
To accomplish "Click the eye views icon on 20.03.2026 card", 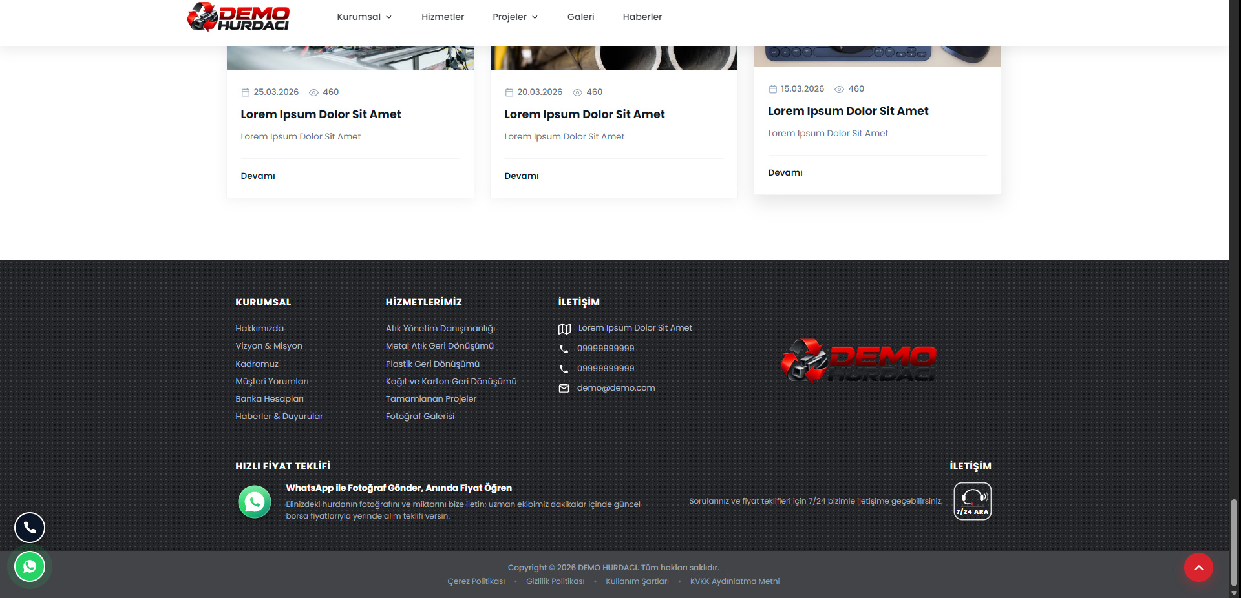I will [578, 92].
